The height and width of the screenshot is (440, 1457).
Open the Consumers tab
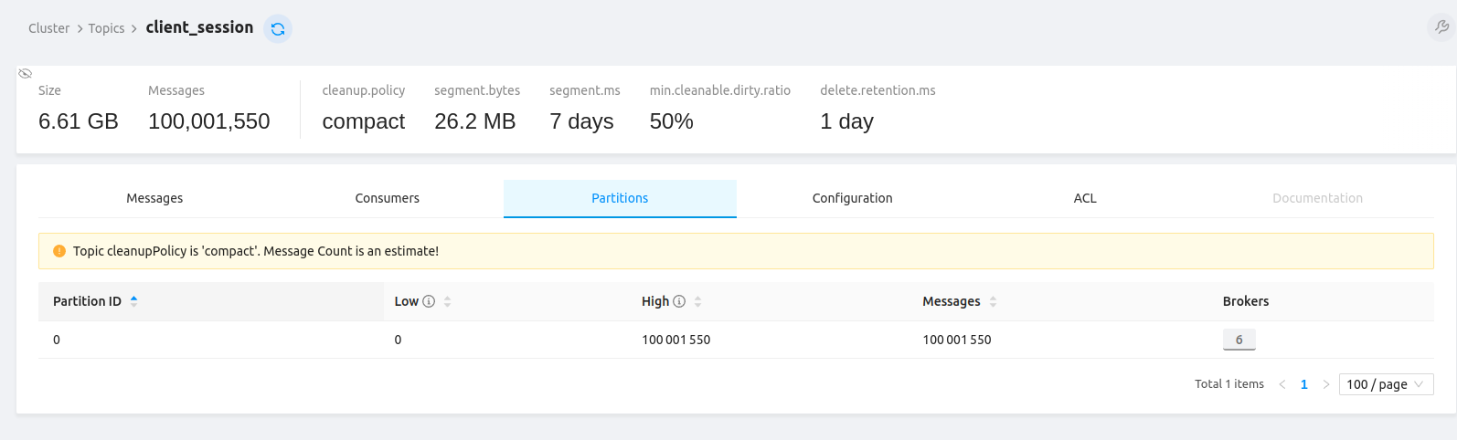click(387, 198)
